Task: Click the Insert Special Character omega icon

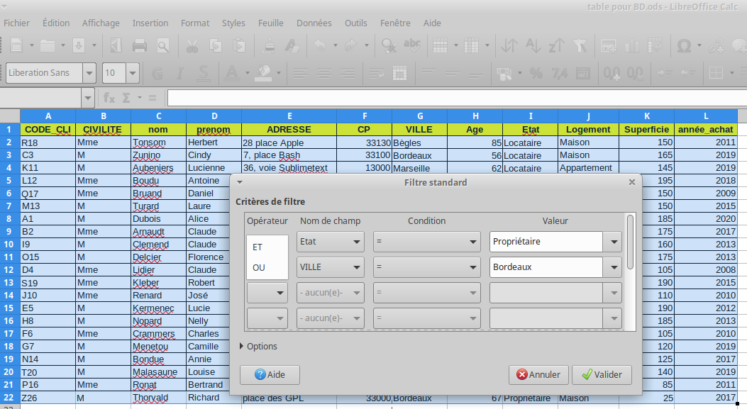Action: click(684, 47)
